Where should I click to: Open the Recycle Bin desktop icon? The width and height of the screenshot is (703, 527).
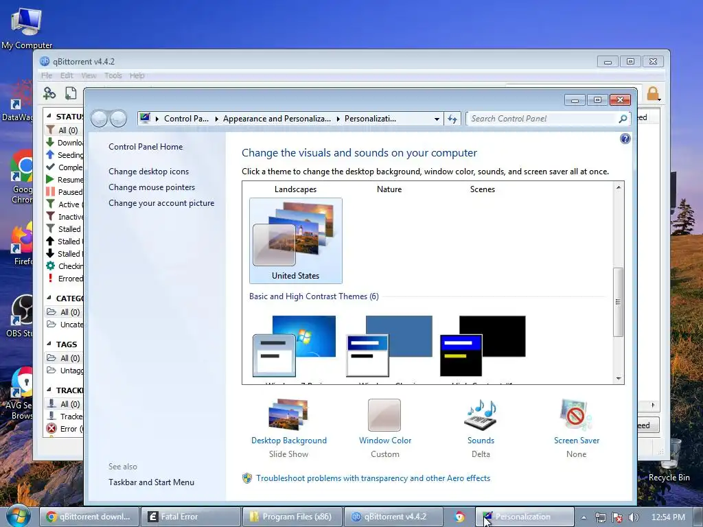[669, 460]
